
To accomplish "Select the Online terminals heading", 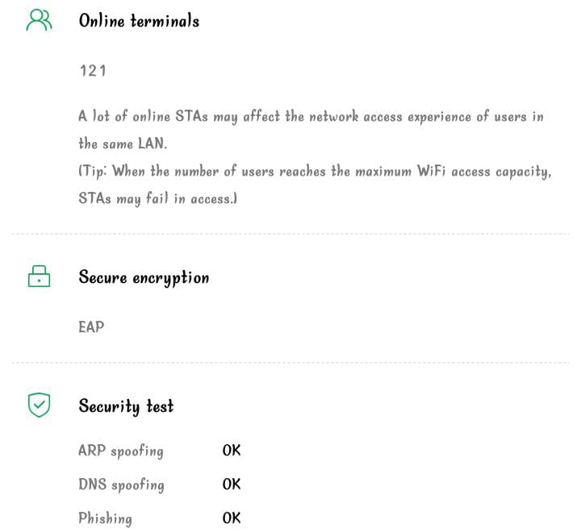I will 139,21.
